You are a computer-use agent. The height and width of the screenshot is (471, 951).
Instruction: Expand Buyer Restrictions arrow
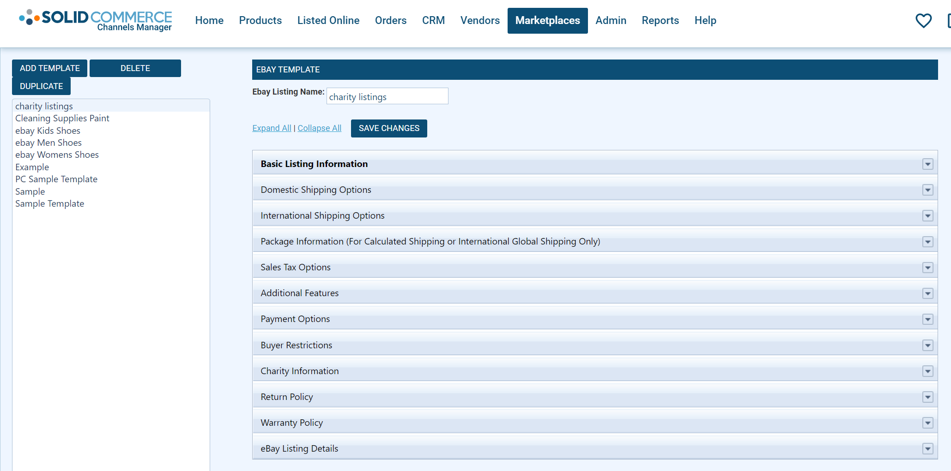coord(927,346)
